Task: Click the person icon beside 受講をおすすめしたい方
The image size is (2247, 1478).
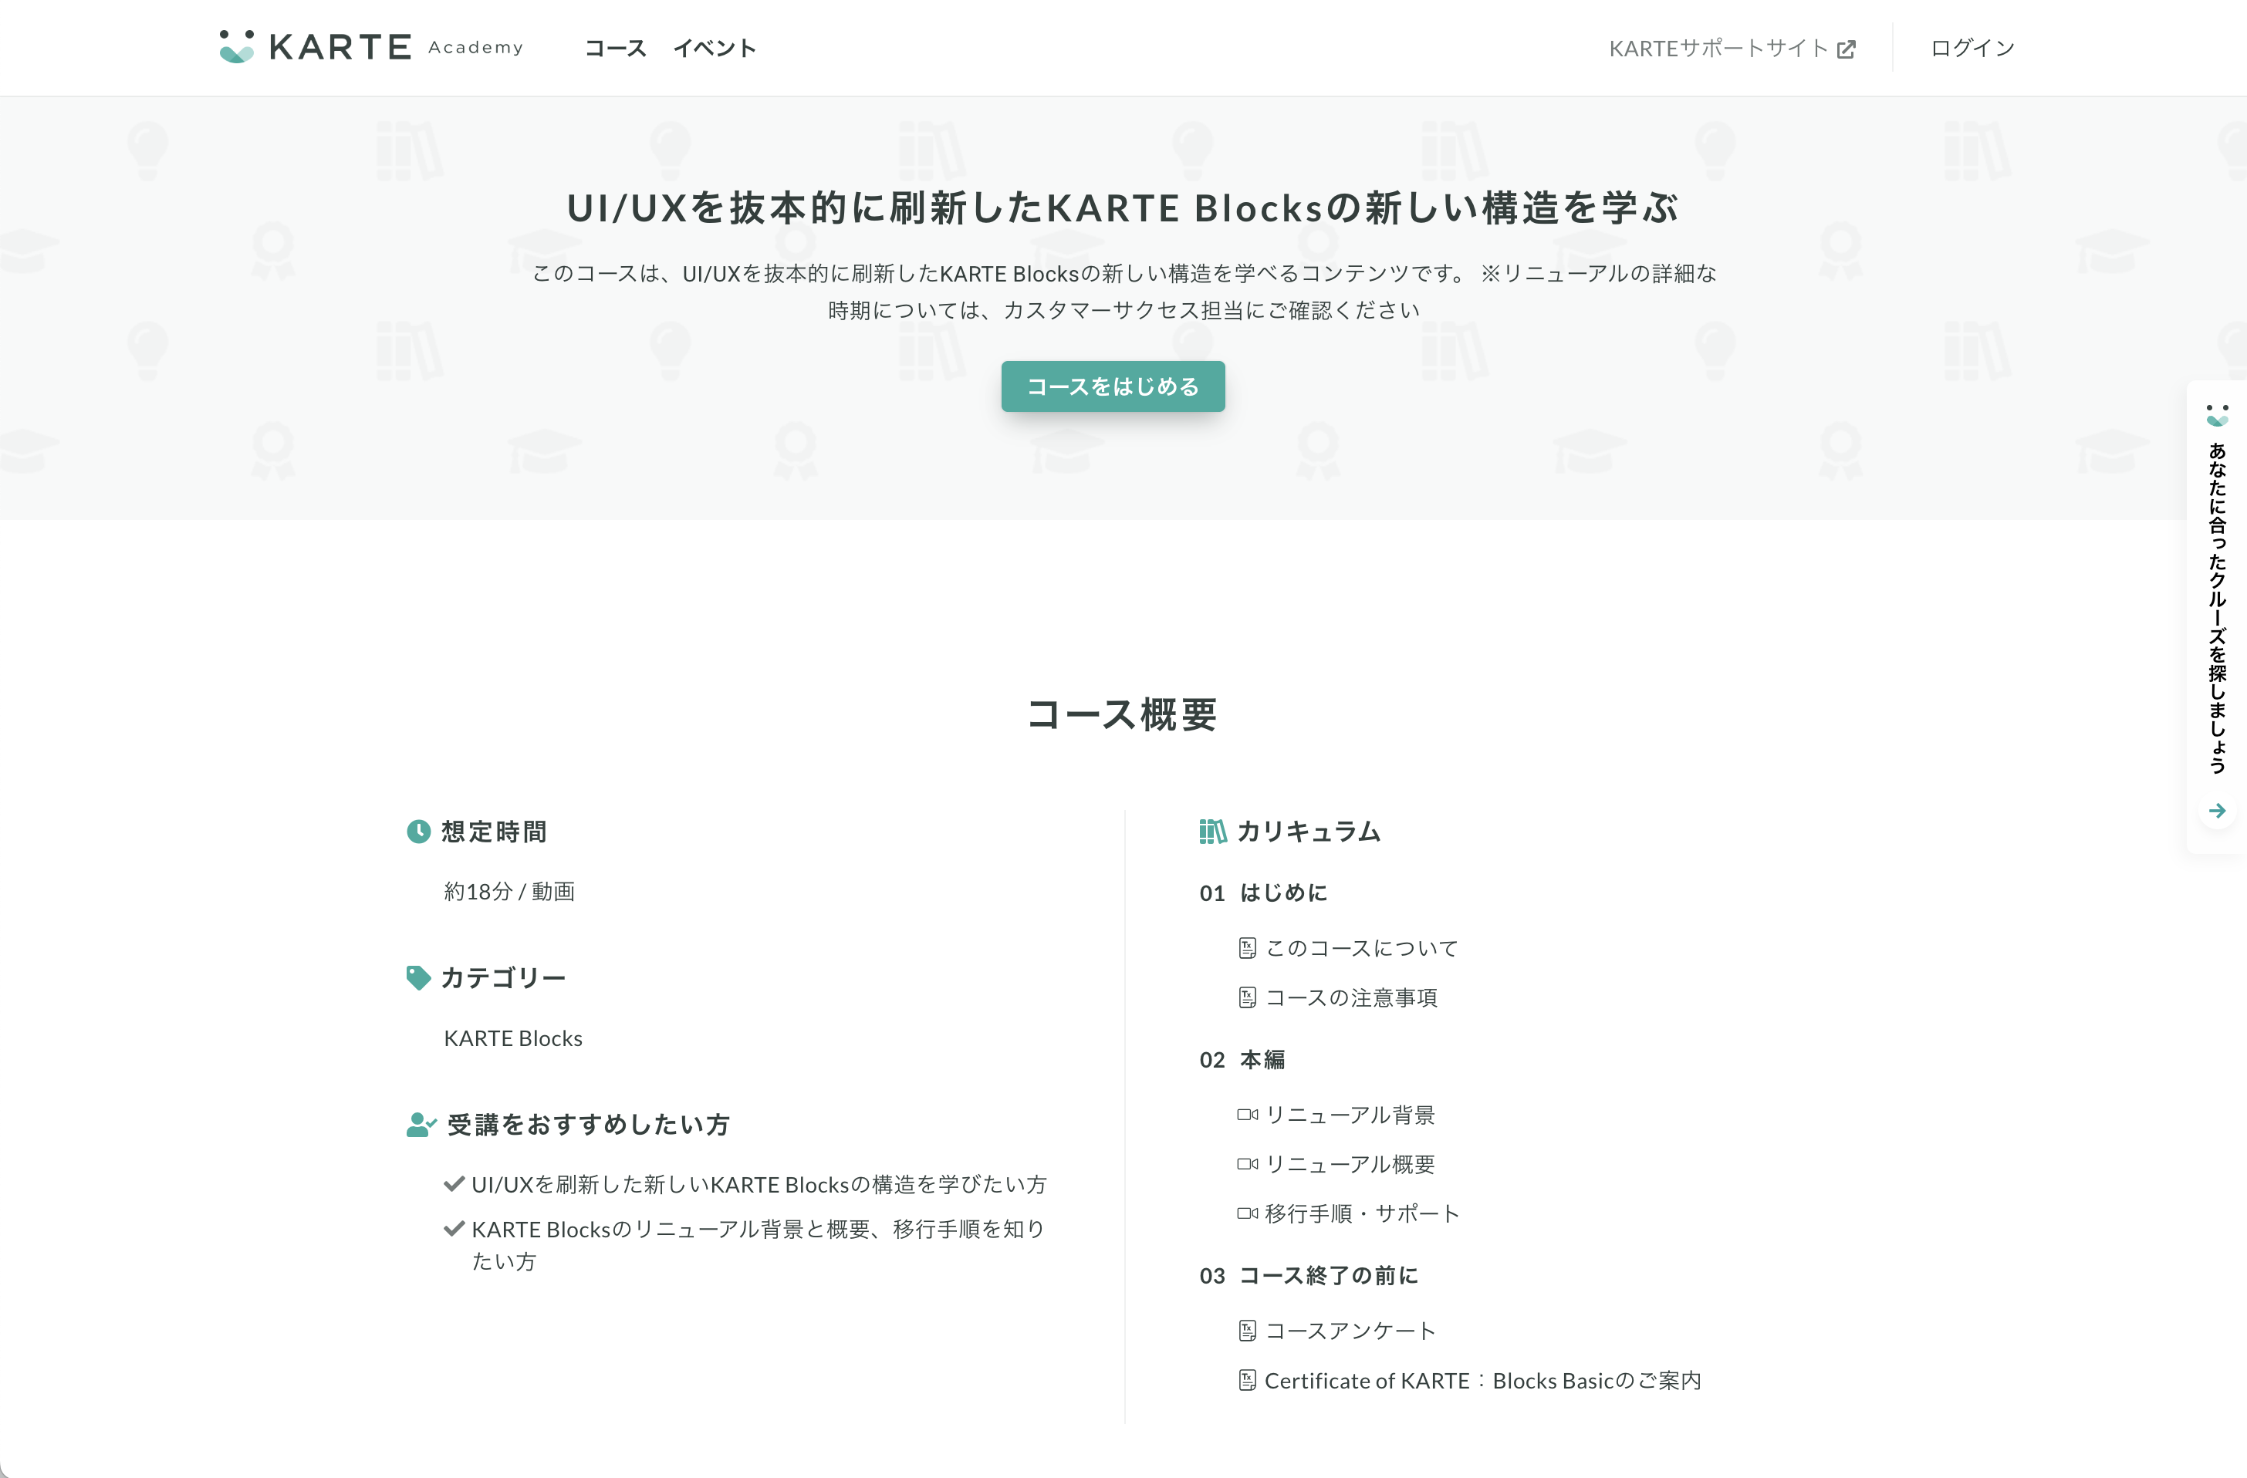Action: (420, 1125)
